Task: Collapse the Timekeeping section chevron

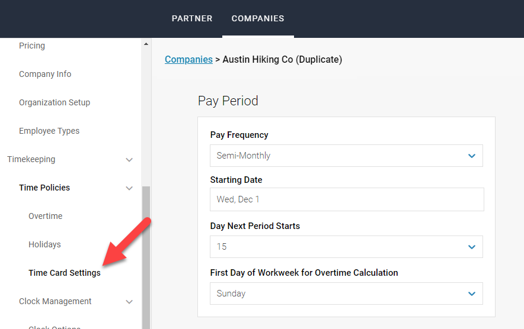Action: 129,160
